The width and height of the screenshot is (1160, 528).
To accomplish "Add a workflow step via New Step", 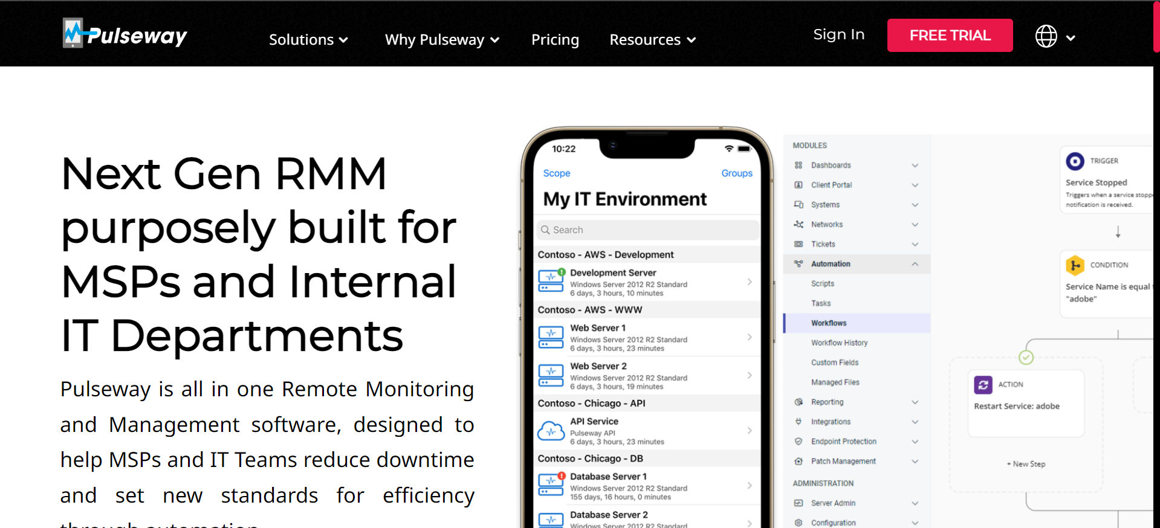I will coord(1026,464).
